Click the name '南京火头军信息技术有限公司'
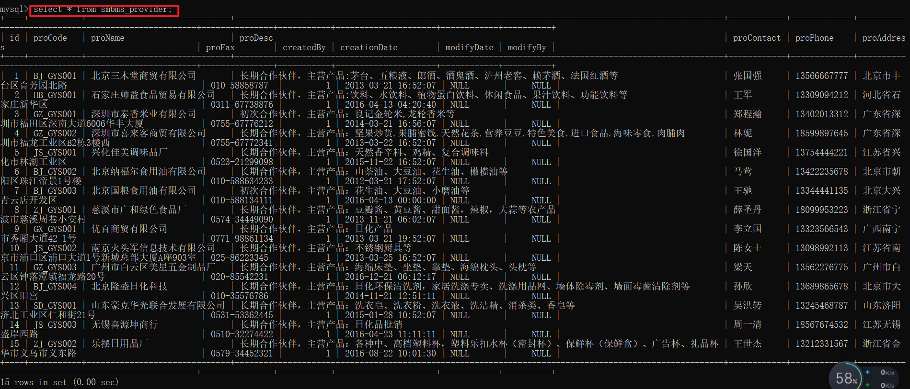910x389 pixels. pyautogui.click(x=153, y=248)
